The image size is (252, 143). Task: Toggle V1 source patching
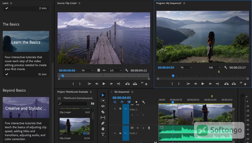(115, 109)
